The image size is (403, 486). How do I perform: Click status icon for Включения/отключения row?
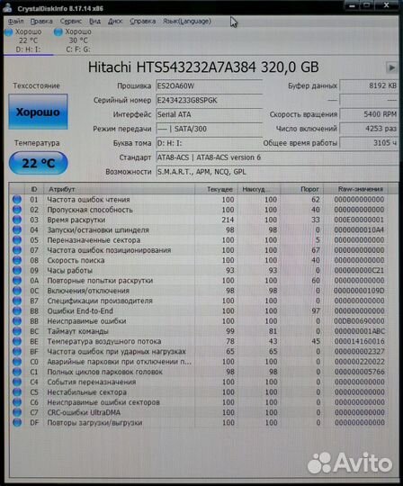point(17,291)
